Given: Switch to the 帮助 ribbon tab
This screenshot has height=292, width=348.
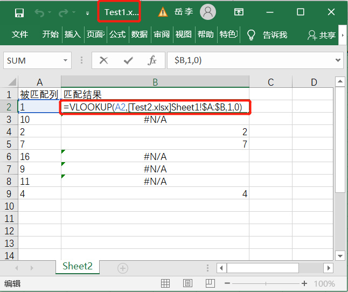Looking at the screenshot, I should coord(206,34).
